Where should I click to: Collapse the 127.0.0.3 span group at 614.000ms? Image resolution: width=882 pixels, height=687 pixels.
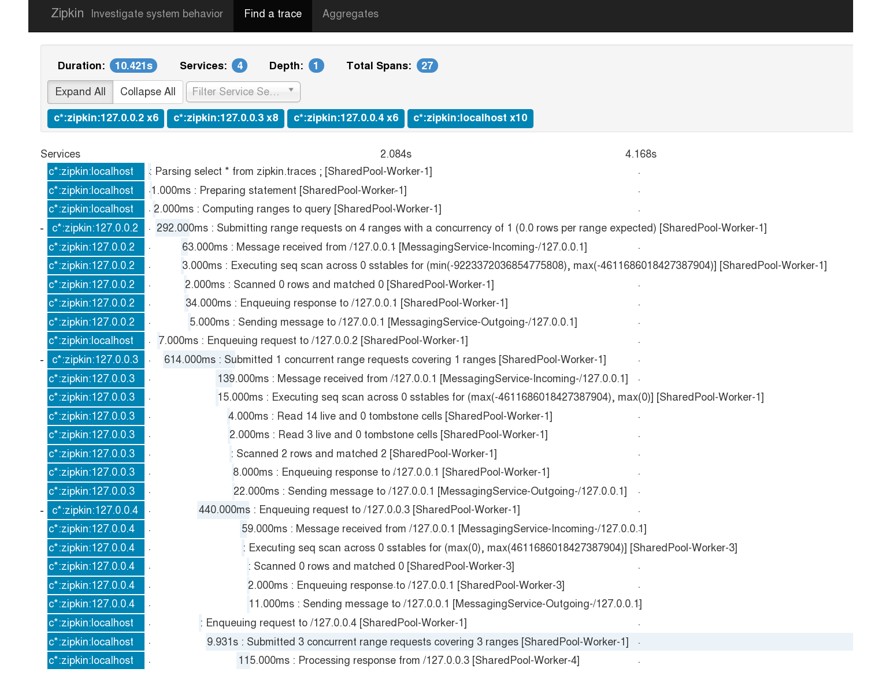42,360
